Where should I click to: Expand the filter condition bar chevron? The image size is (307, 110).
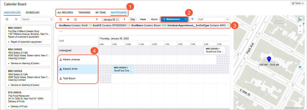[228, 25]
